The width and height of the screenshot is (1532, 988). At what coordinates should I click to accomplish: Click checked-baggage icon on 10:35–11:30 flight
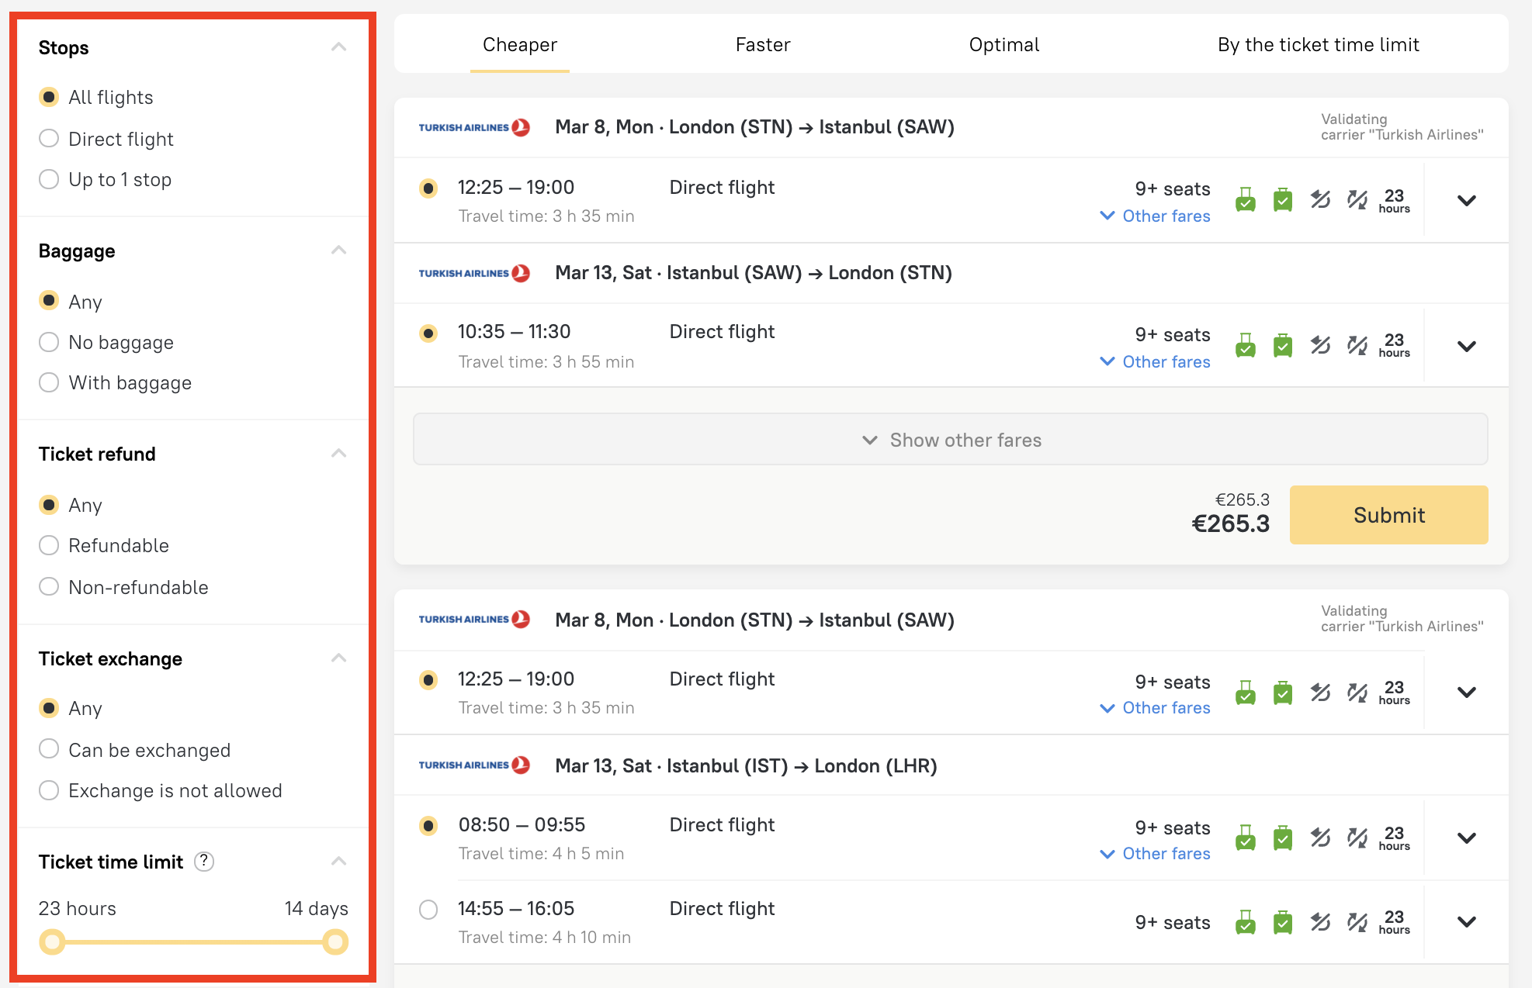(x=1283, y=345)
